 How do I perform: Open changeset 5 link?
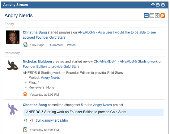(82, 105)
